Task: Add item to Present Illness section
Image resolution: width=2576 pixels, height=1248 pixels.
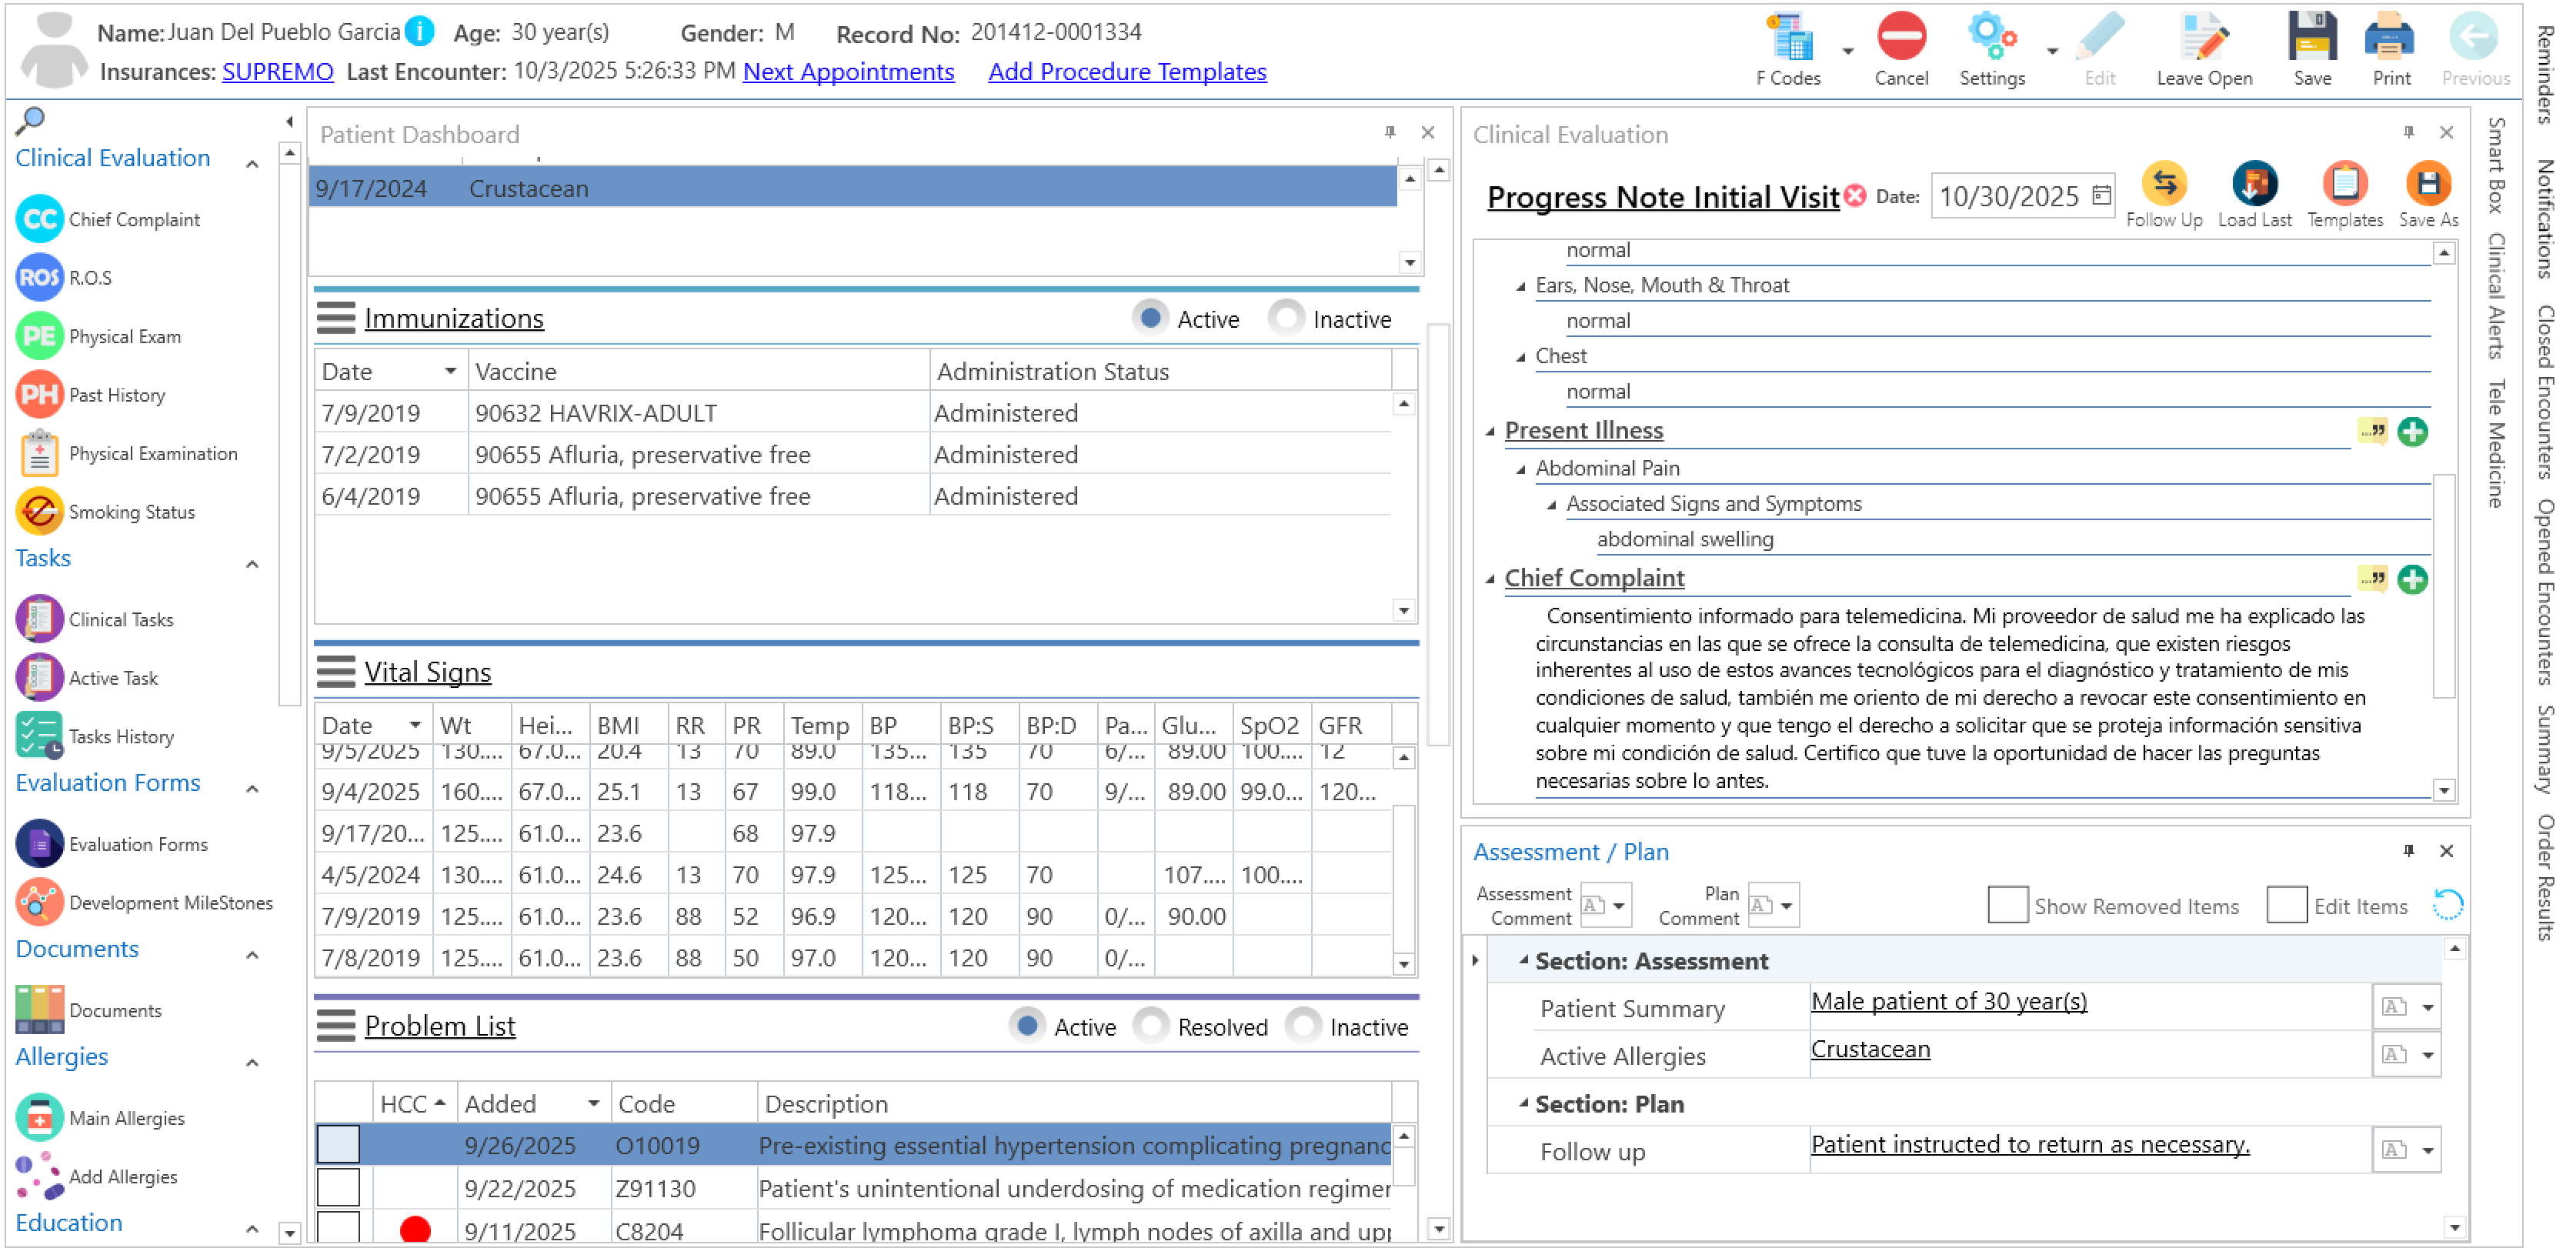Action: 2411,432
